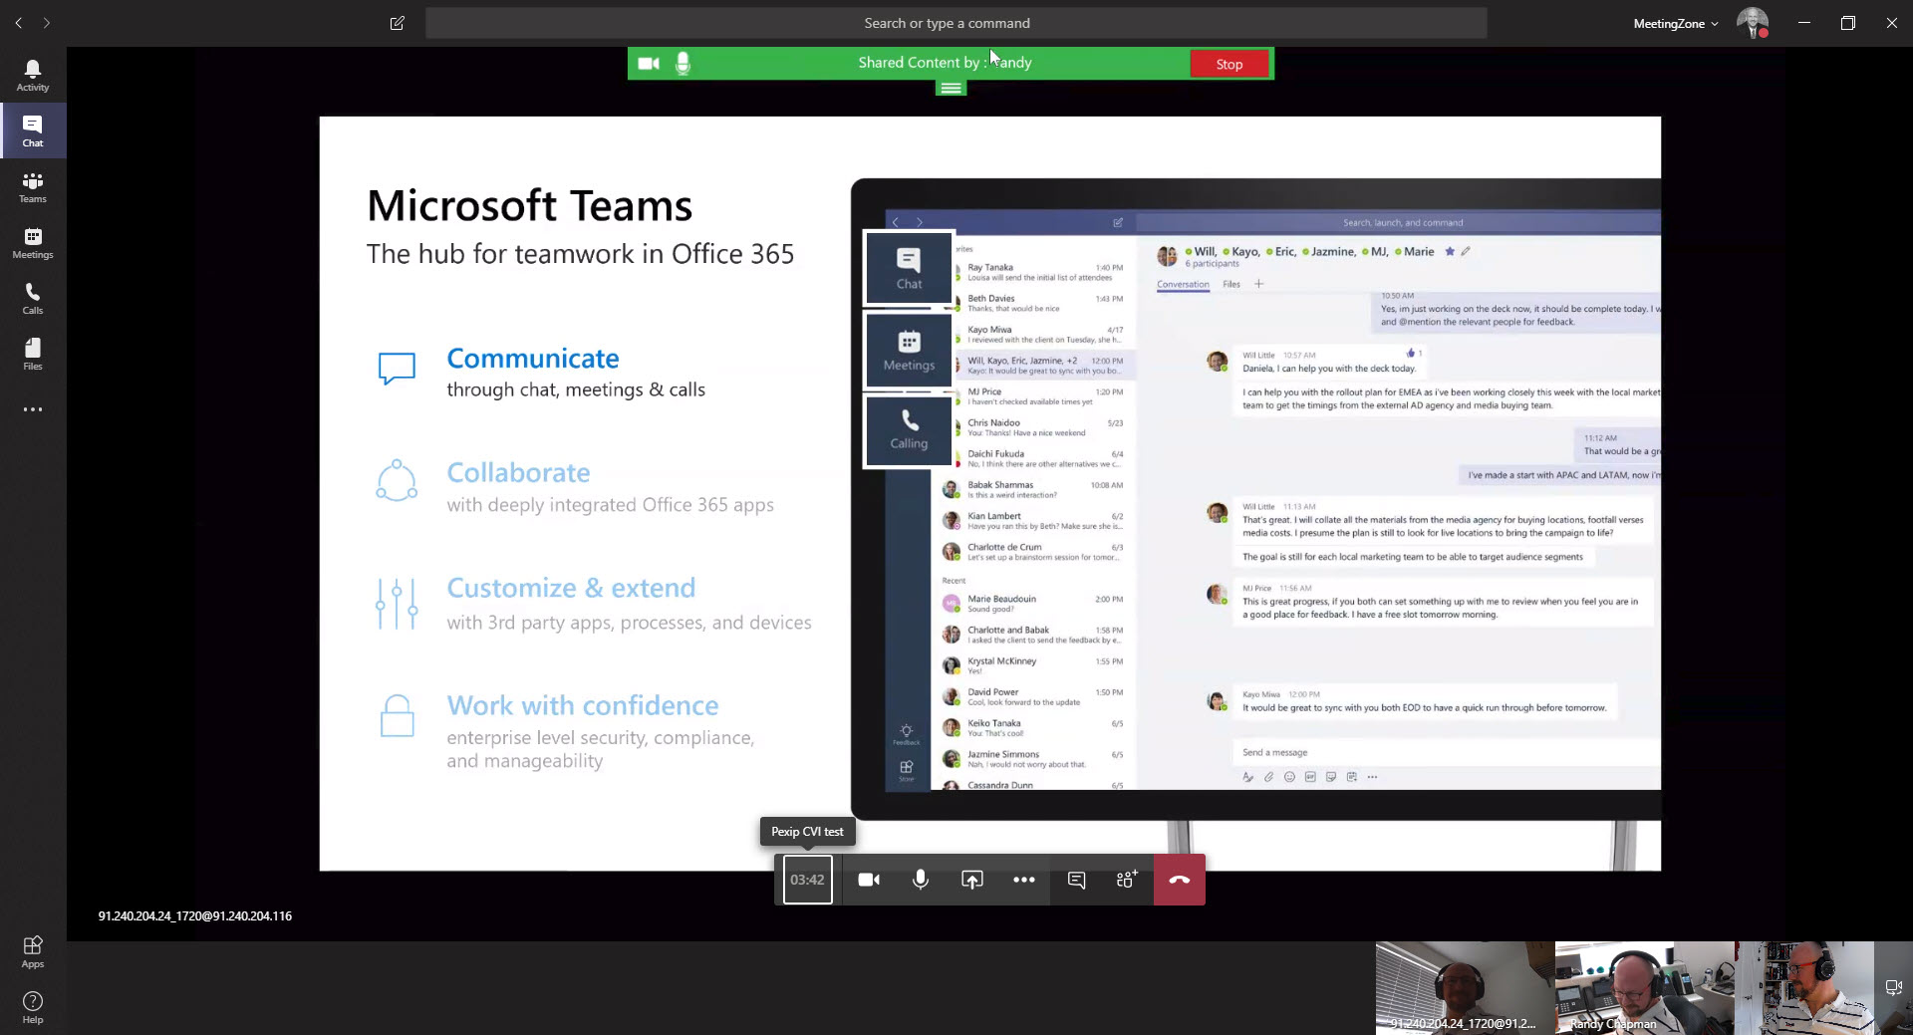
Task: Expand the MeetingZone organization dropdown
Action: pos(1675,23)
